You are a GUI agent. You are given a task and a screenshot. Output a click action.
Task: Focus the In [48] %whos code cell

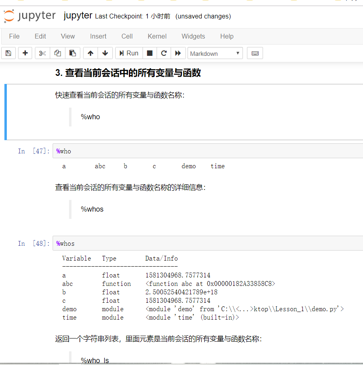[x=208, y=243]
